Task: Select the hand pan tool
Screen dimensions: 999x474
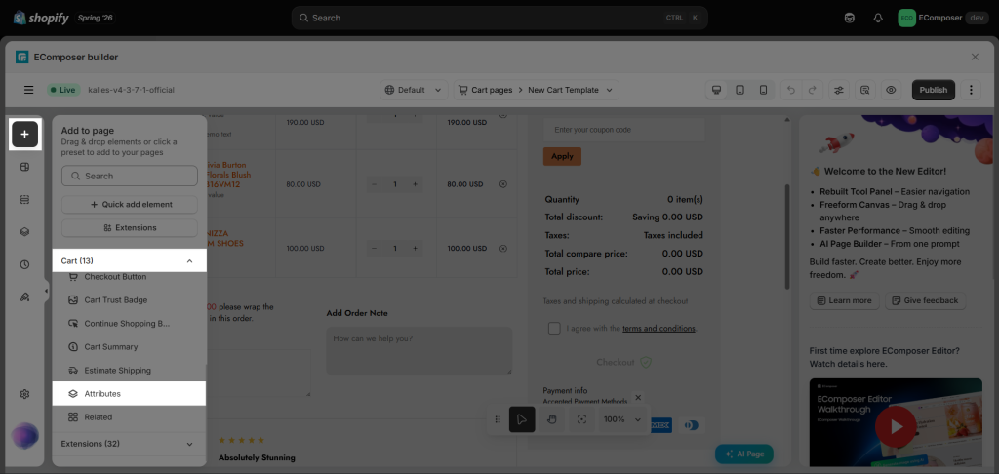Action: 552,419
